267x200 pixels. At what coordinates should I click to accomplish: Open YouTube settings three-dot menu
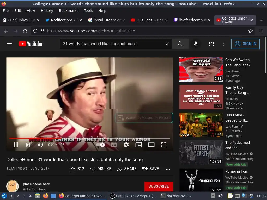point(224,44)
